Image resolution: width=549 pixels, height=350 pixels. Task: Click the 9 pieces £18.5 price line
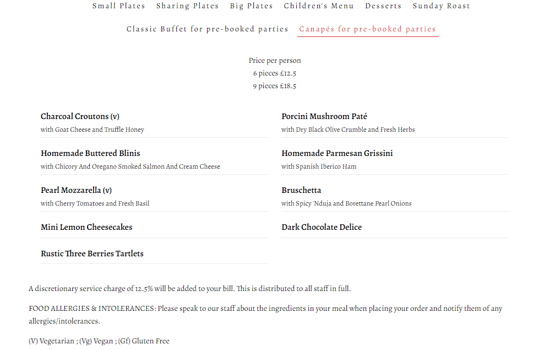click(275, 86)
